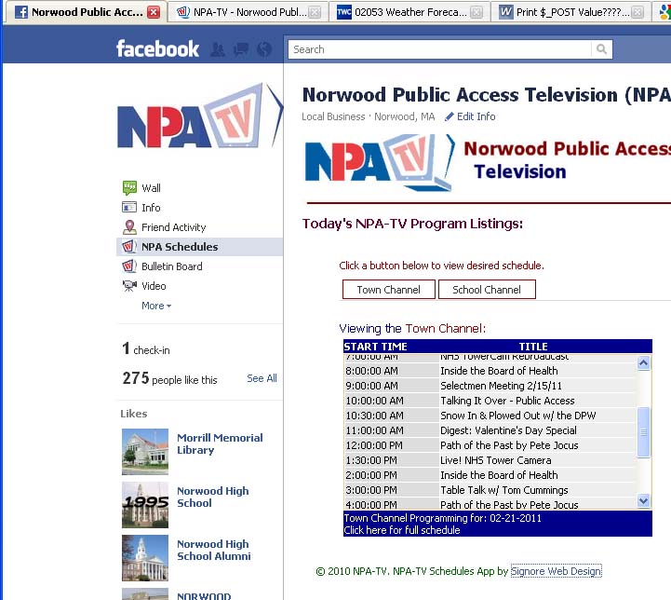Open the Video section
671x600 pixels.
(x=154, y=286)
